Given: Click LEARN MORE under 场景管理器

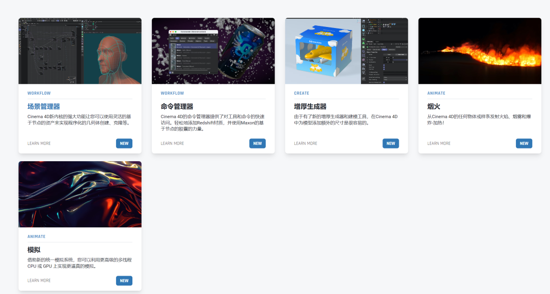Looking at the screenshot, I should (x=39, y=143).
